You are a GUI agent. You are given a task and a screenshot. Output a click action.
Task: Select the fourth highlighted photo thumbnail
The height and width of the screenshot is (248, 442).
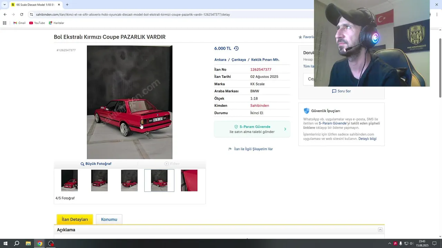click(x=159, y=180)
